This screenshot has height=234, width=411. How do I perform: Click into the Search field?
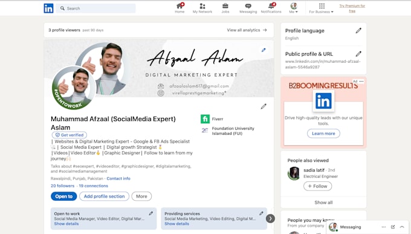(95, 8)
